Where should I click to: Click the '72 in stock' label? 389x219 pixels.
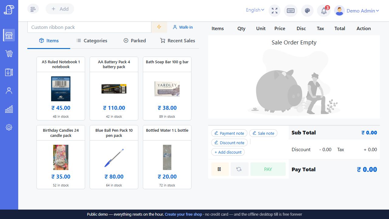[167, 185]
